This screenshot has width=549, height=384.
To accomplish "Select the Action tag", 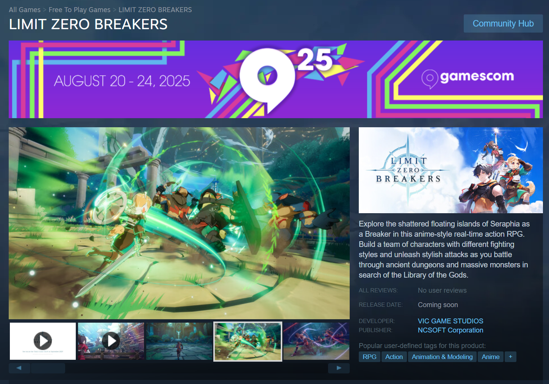I will point(394,357).
